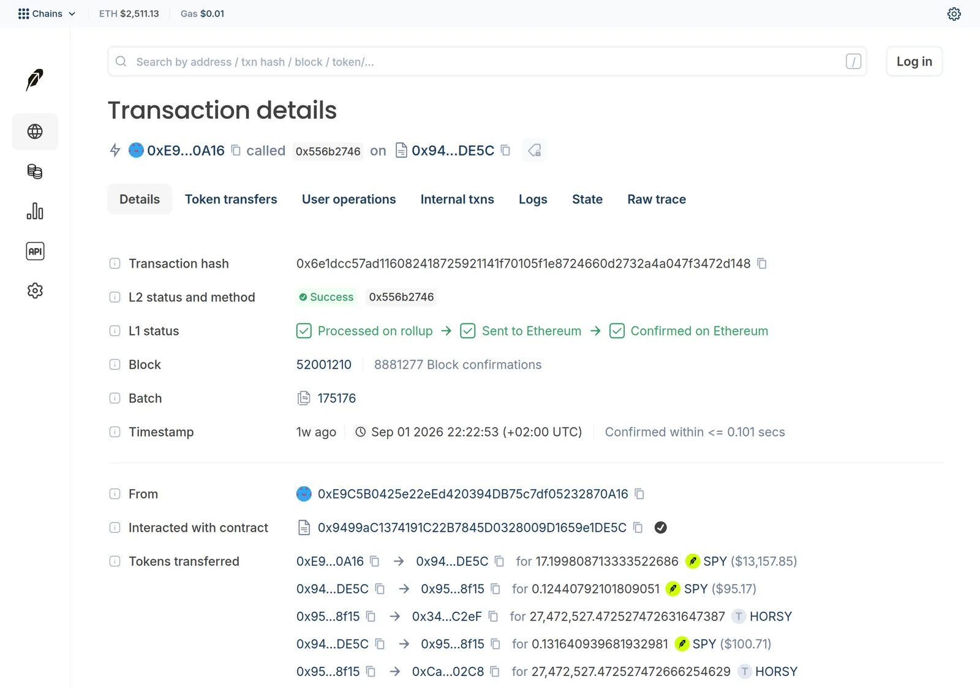This screenshot has width=980, height=689.
Task: Open the charts stats sidebar icon
Action: click(x=35, y=211)
